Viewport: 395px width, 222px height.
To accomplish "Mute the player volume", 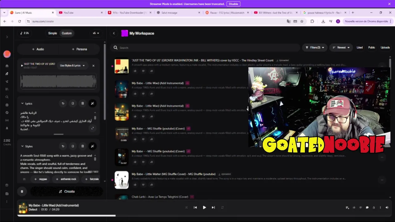I will (387, 208).
